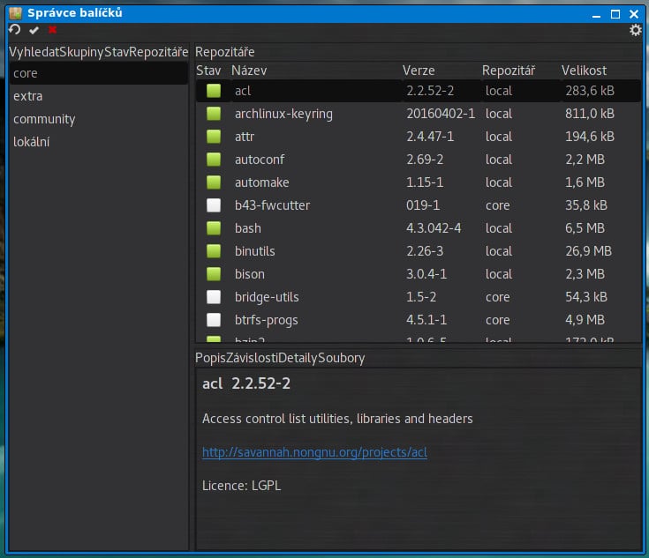Click the green installed-status icon for bash

[214, 228]
